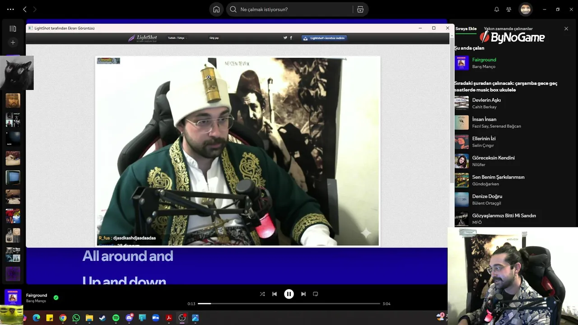
Task: Click Giriş yap on the LightShot page
Action: pyautogui.click(x=214, y=38)
